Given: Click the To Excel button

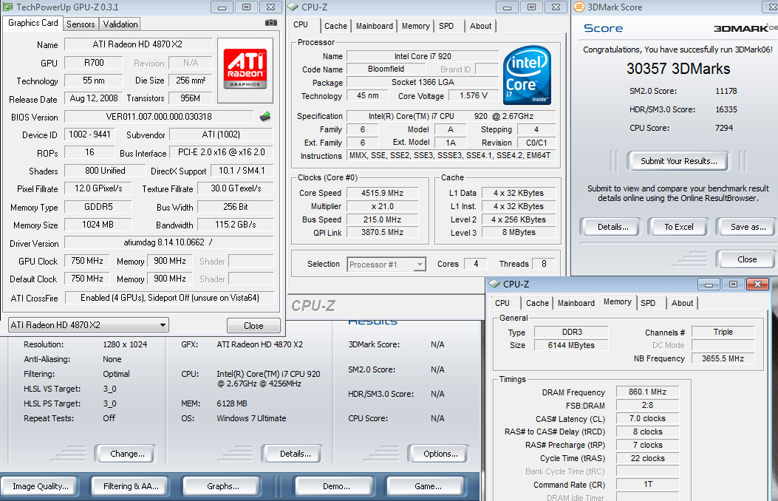Looking at the screenshot, I should 679,227.
